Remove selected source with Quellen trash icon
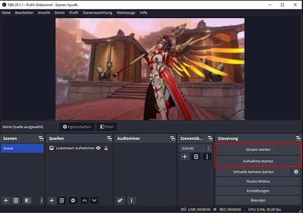Screen dimensions: 303x213 [x=62, y=200]
